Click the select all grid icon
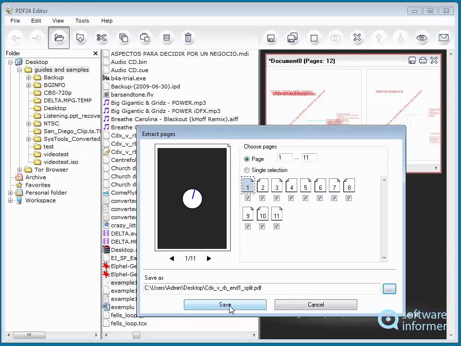The width and height of the screenshot is (461, 346). (167, 37)
